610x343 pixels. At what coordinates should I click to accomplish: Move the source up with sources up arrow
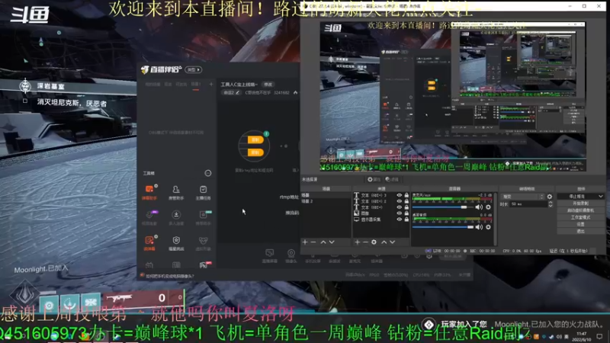384,242
